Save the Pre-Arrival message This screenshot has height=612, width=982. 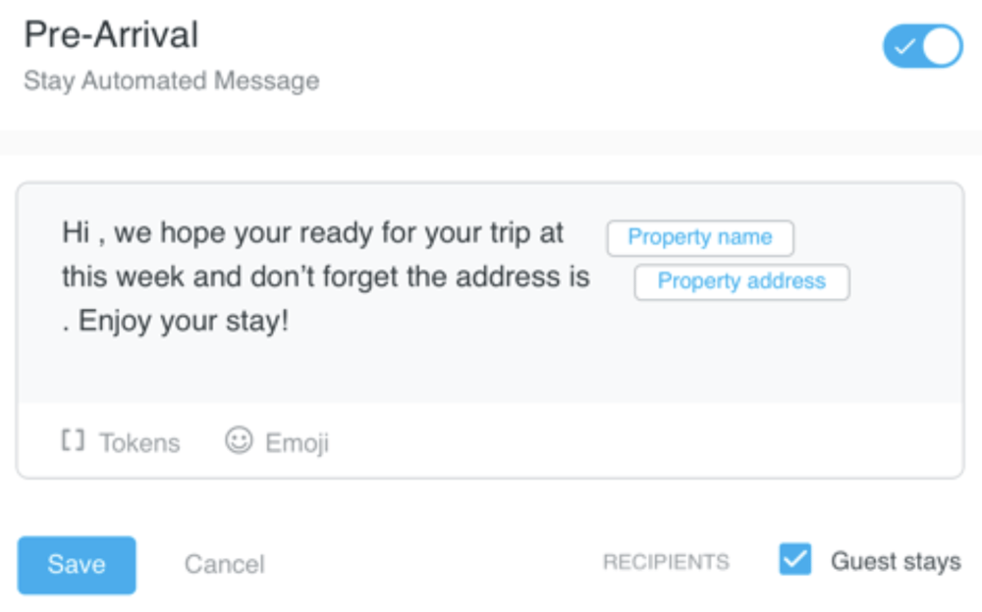pos(76,564)
